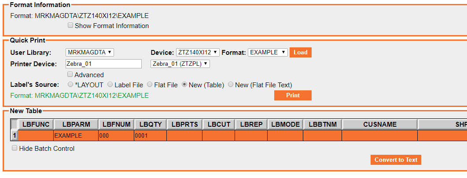The width and height of the screenshot is (467, 178).
Task: Tick the Hide Batch Control checkbox
Action: 14,148
